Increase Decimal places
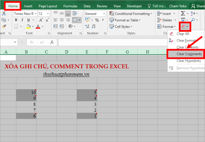 pos(87,26)
